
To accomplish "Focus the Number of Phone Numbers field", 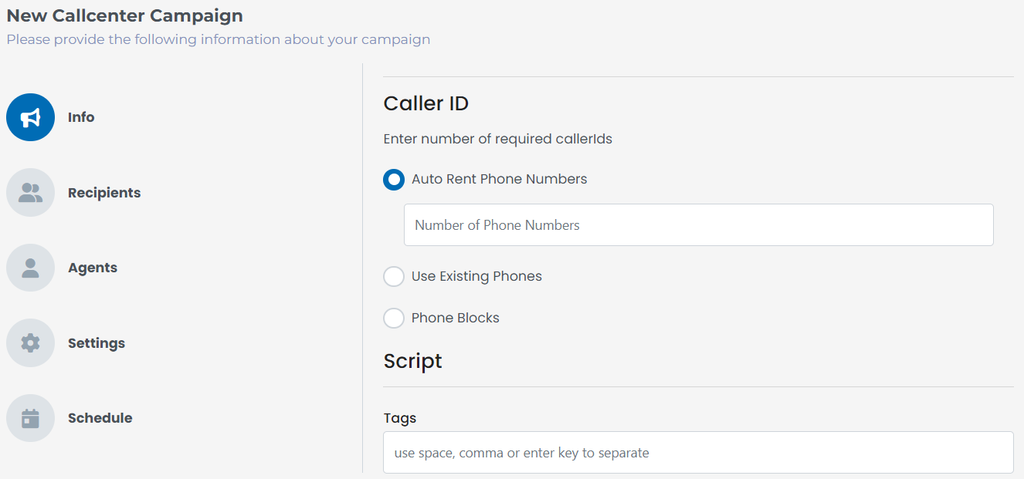I will (699, 225).
